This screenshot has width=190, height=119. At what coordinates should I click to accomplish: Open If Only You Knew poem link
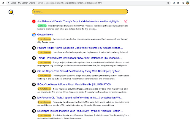(74, 84)
